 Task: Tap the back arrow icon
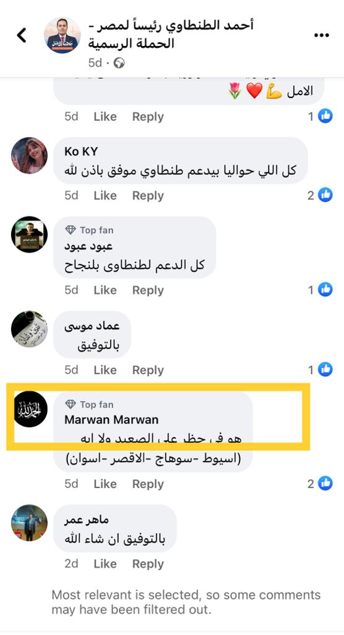22,35
